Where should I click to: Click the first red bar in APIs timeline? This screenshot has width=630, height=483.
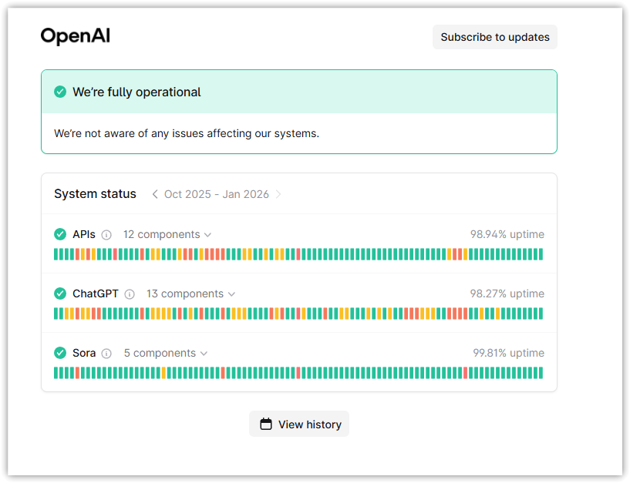78,254
